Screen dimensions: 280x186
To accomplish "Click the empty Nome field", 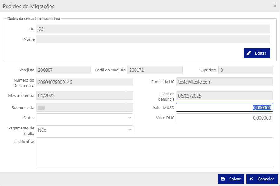I will [153, 39].
